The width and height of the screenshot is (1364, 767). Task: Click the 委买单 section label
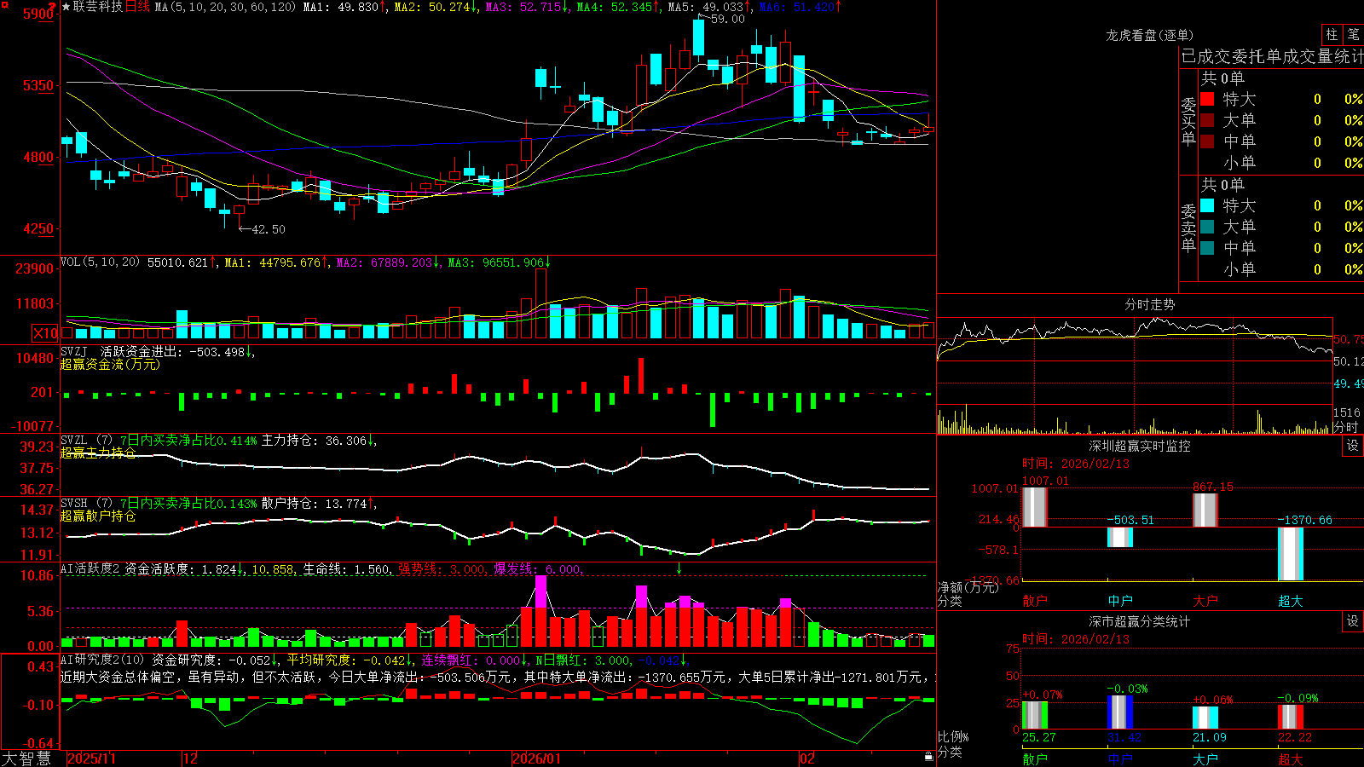pos(1188,121)
